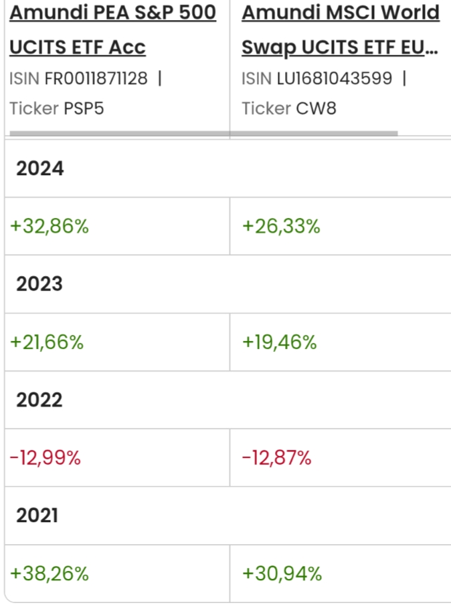Open the Amundi PEA S&P 500 ETF link
This screenshot has height=607, width=451.
[x=112, y=30]
